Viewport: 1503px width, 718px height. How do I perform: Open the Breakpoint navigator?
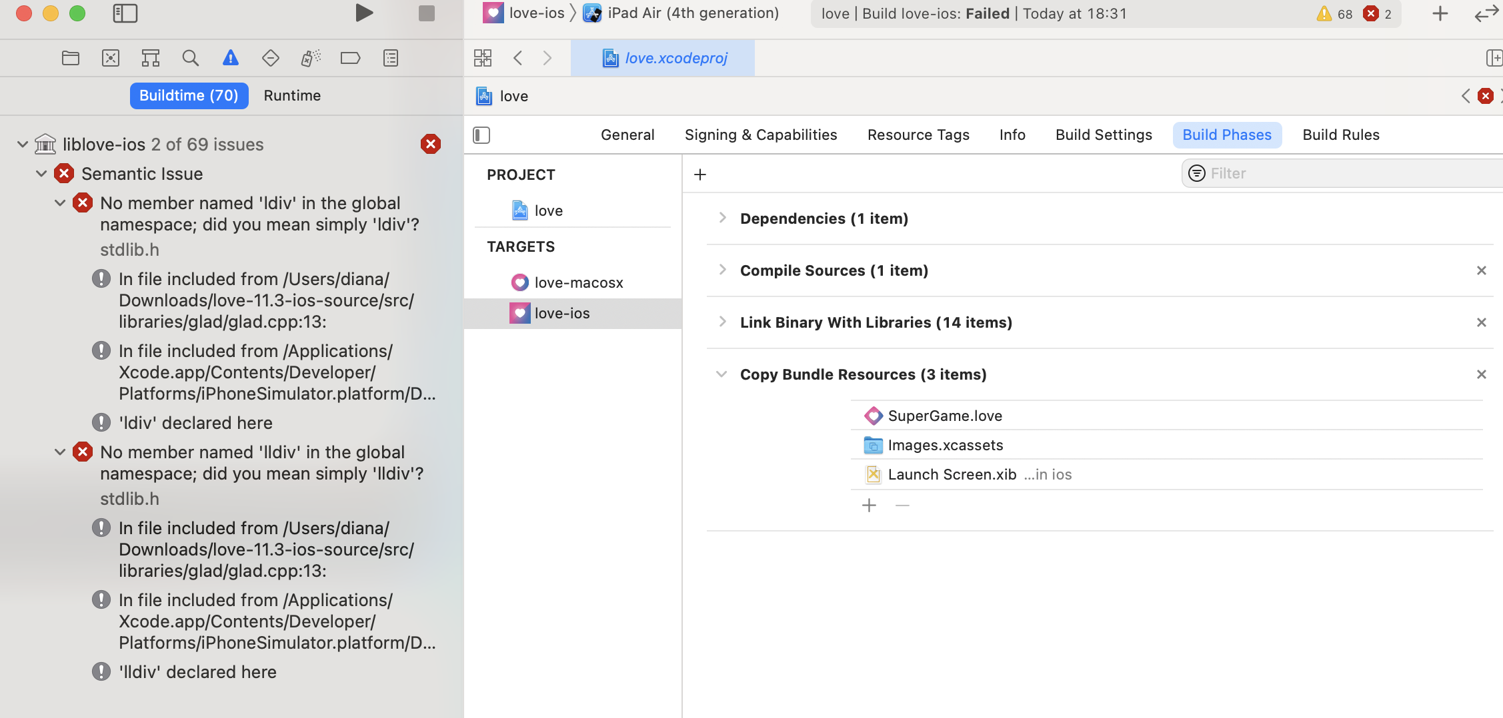click(351, 59)
